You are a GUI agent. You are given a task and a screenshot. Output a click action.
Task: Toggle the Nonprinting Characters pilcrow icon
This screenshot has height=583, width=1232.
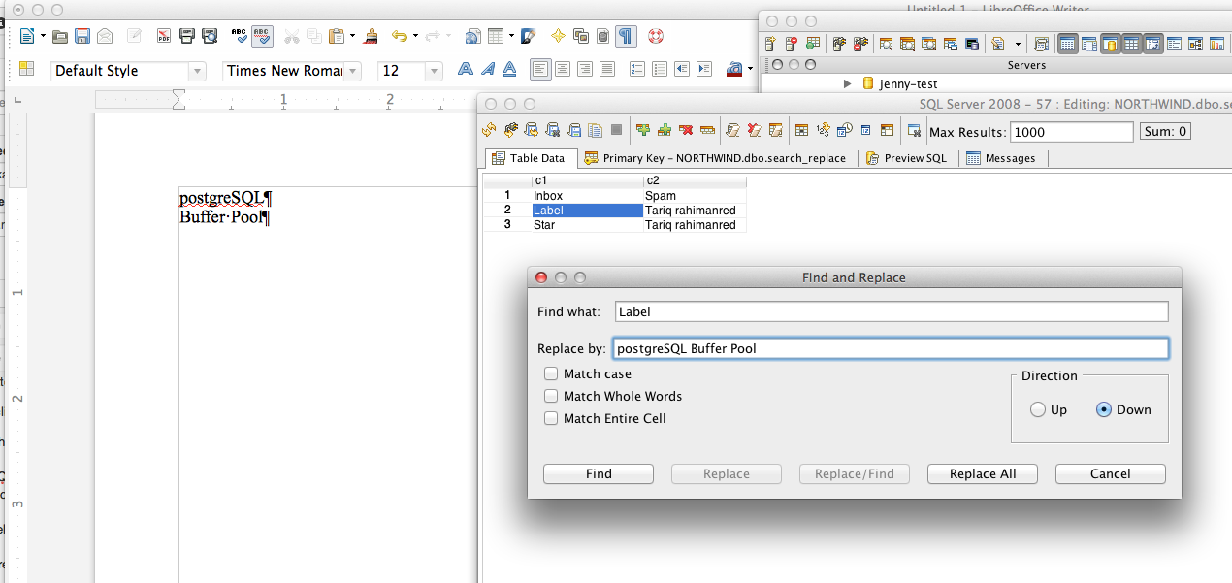[627, 37]
